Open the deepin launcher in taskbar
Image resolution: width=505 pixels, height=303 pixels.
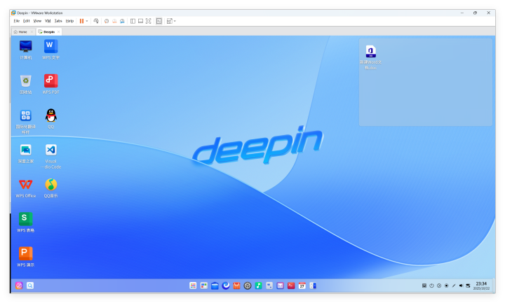19,286
